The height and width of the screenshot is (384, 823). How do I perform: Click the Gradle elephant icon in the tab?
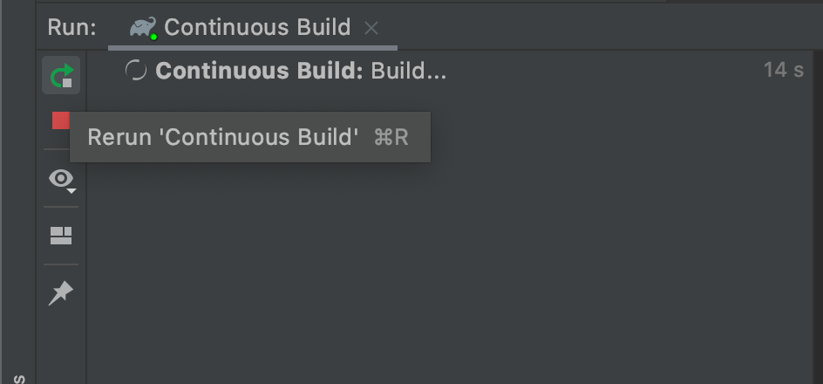pos(143,27)
